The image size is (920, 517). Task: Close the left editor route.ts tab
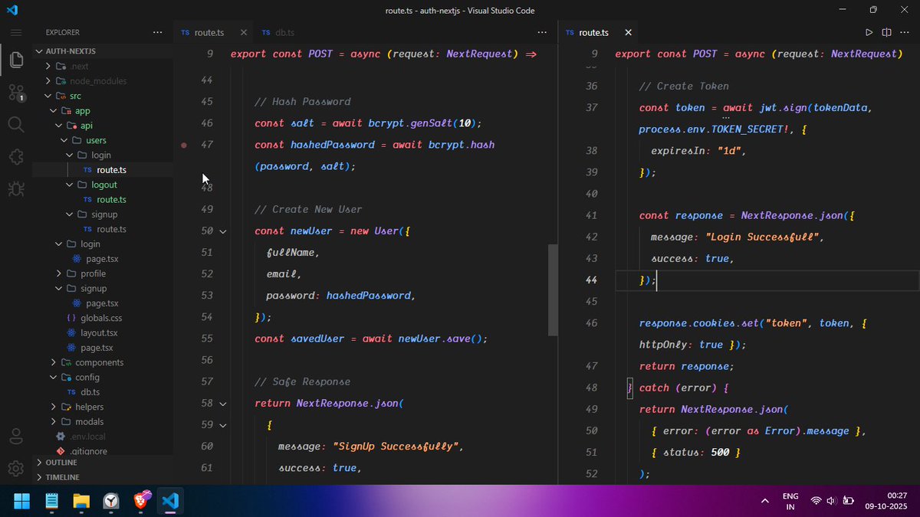[x=244, y=33]
